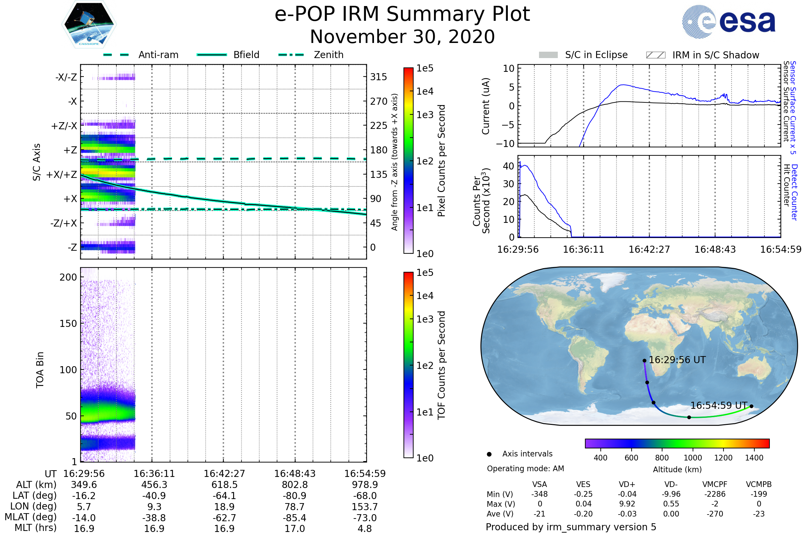Click the ESA logo

[728, 21]
